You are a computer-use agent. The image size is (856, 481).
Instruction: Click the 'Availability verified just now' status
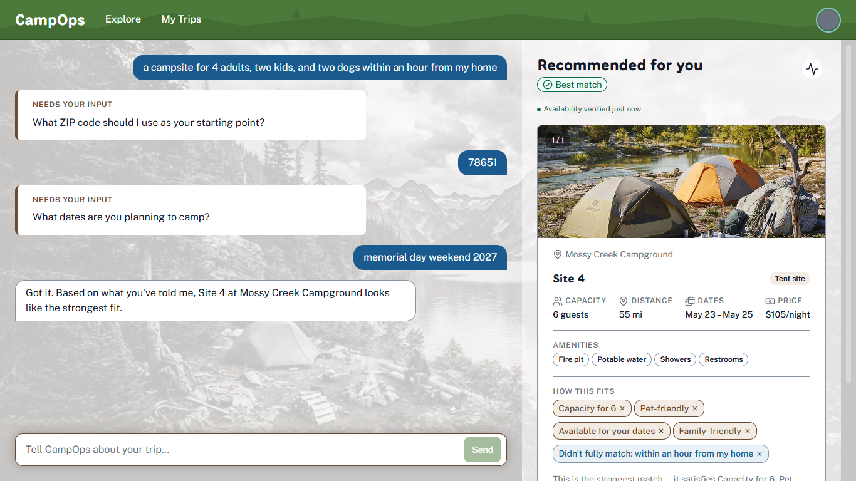pos(589,109)
